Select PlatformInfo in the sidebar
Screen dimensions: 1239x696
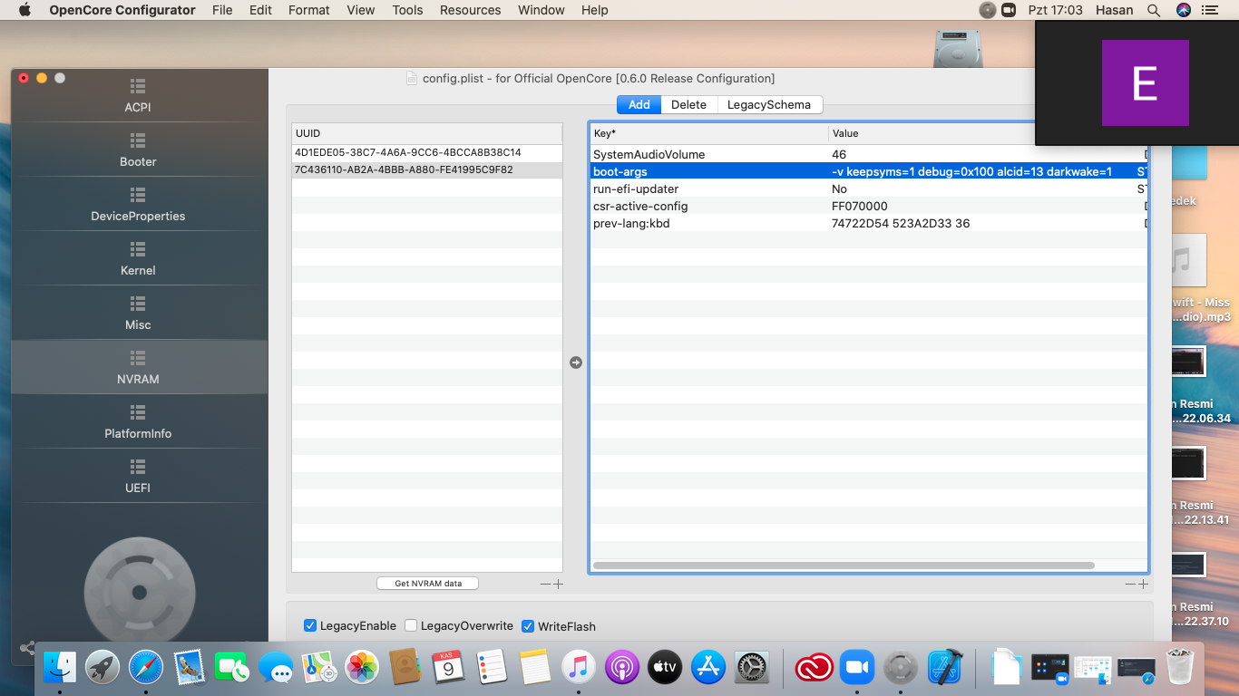(x=138, y=422)
